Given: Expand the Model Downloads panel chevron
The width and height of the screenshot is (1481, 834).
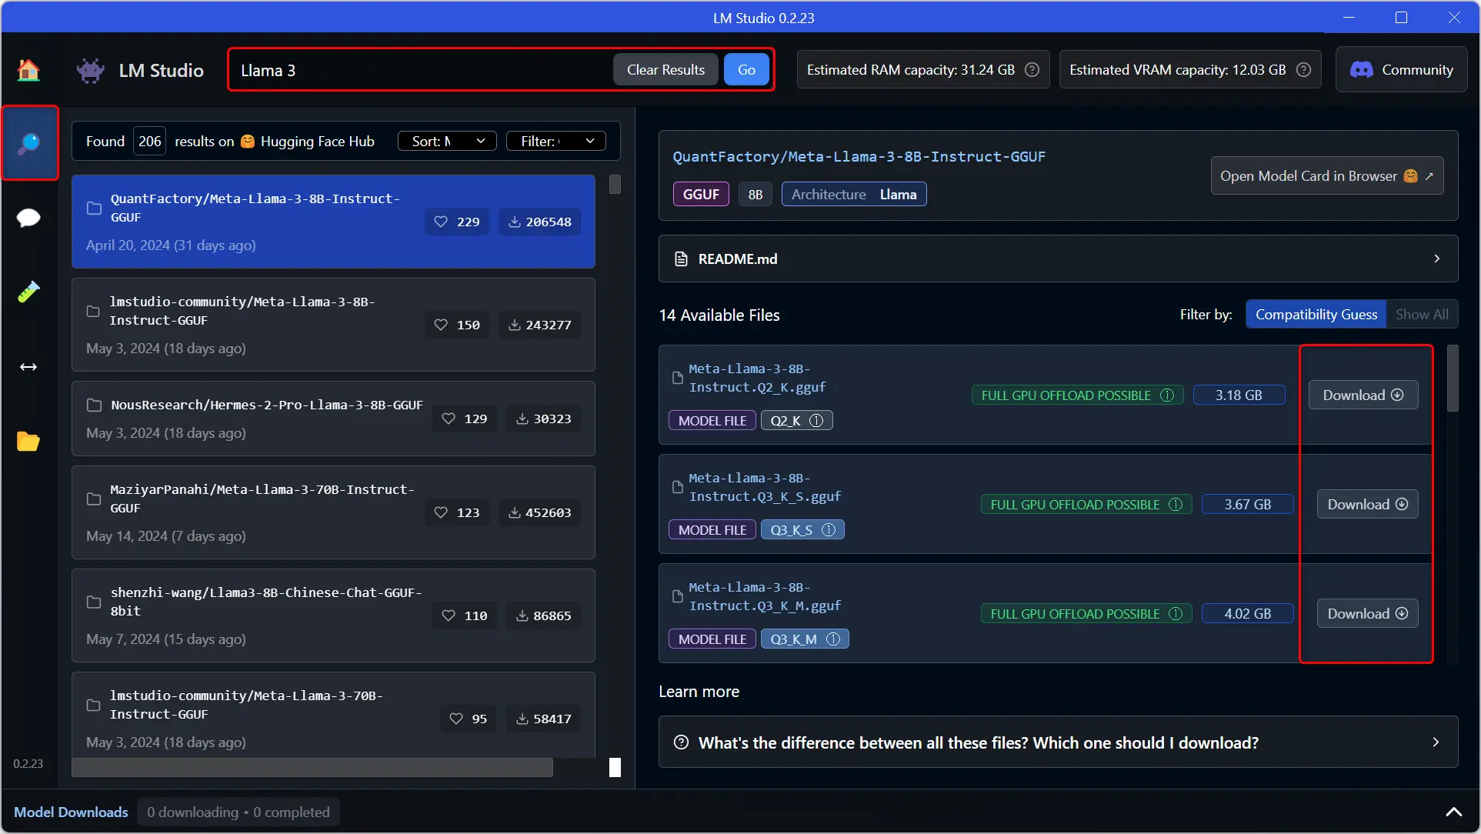Looking at the screenshot, I should coord(1453,812).
